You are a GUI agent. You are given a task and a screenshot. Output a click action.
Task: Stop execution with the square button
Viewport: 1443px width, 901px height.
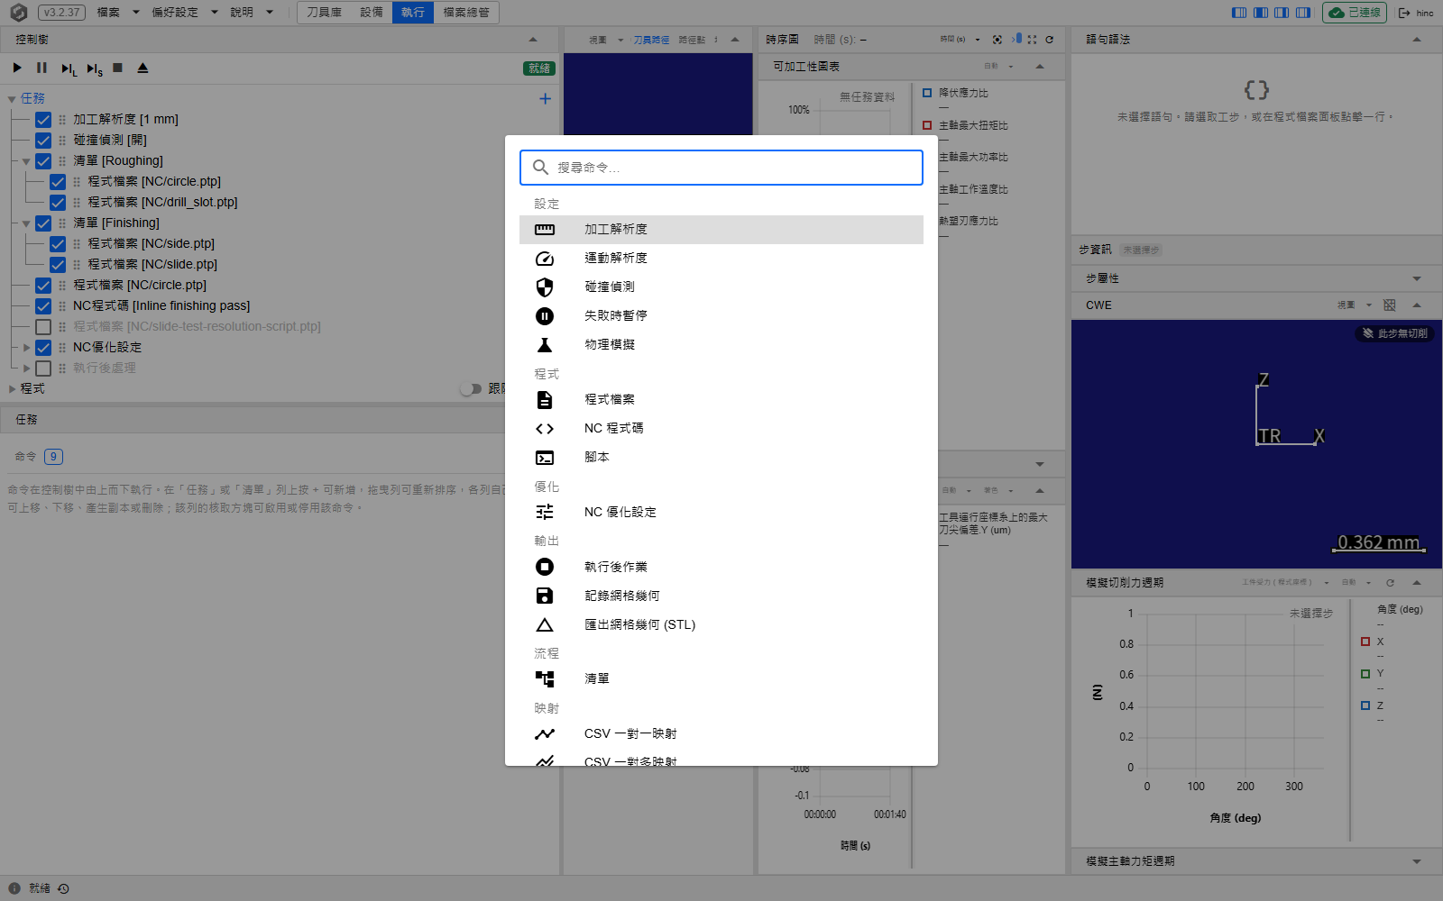(117, 68)
